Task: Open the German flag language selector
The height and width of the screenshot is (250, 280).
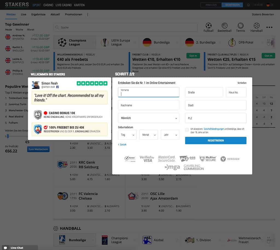Action: click(270, 5)
